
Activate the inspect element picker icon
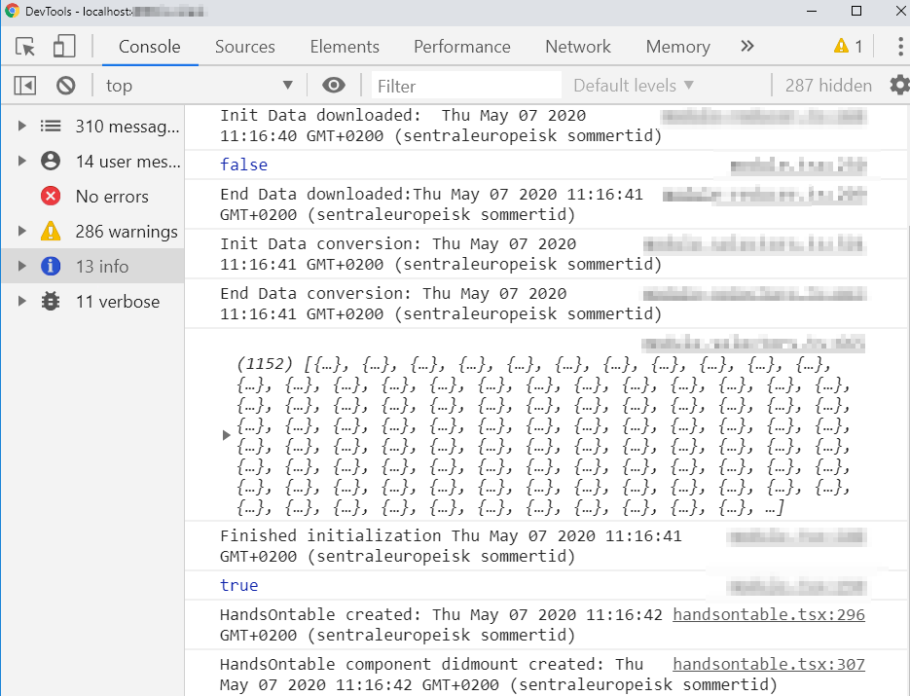(25, 47)
